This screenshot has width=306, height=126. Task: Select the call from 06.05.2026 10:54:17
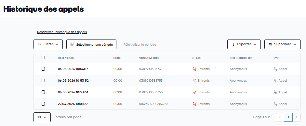coord(43,69)
